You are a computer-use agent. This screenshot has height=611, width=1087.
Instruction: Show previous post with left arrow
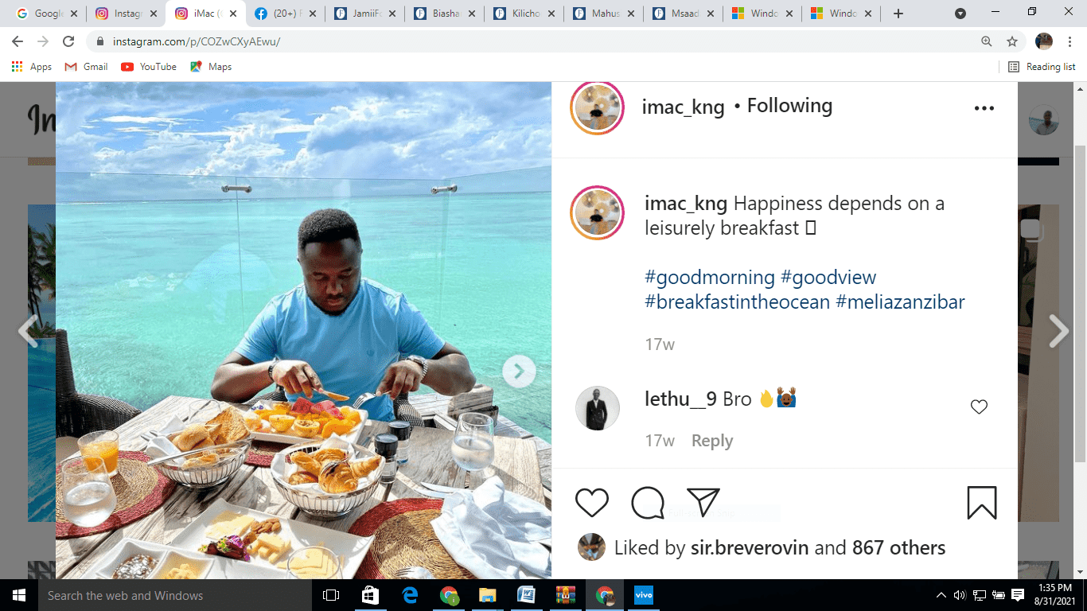coord(28,331)
